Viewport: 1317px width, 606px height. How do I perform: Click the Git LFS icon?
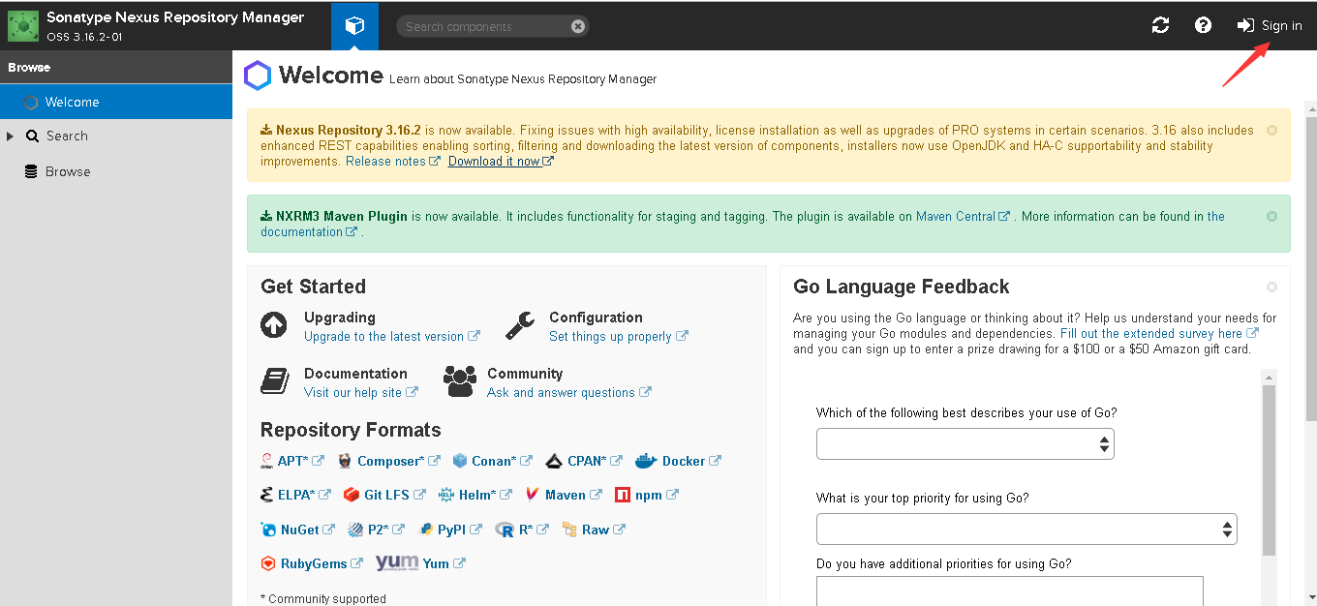[352, 495]
